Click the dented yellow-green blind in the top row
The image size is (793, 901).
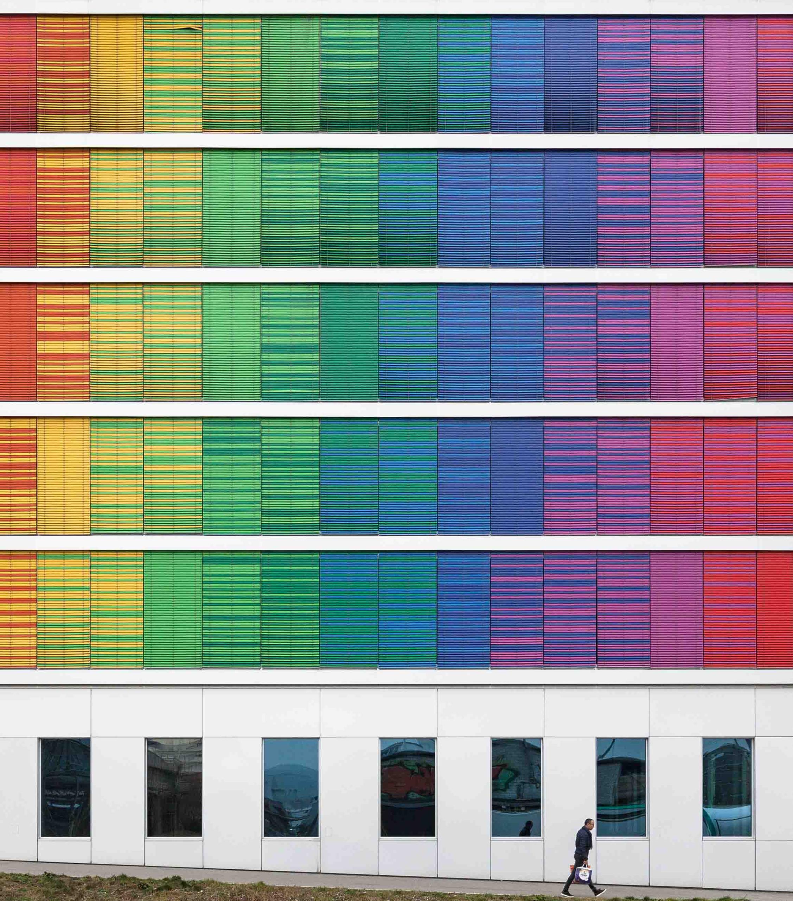tap(173, 74)
